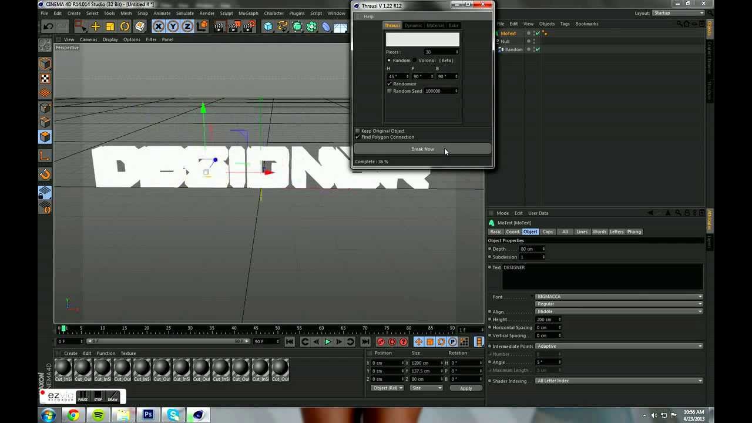Click the timeline playhead at frame 0
This screenshot has width=752, height=423.
click(63, 328)
